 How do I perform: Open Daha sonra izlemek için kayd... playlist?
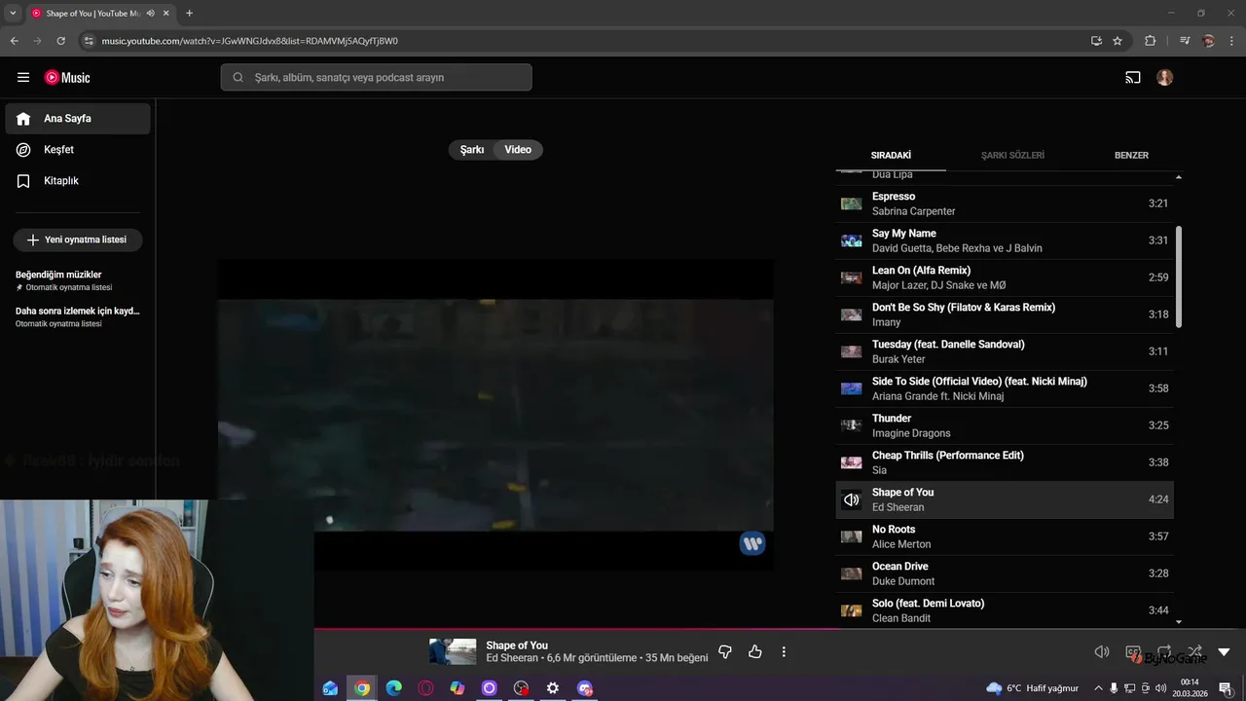click(78, 316)
